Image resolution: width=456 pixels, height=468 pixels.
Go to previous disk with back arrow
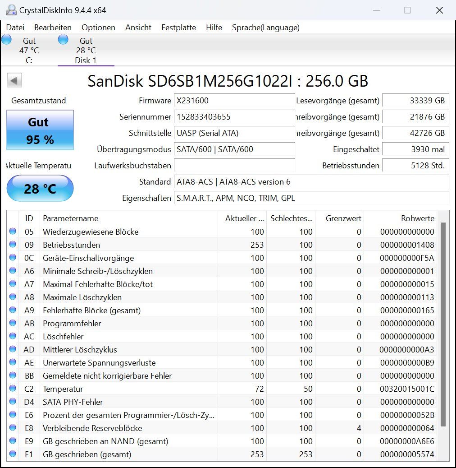pyautogui.click(x=14, y=80)
